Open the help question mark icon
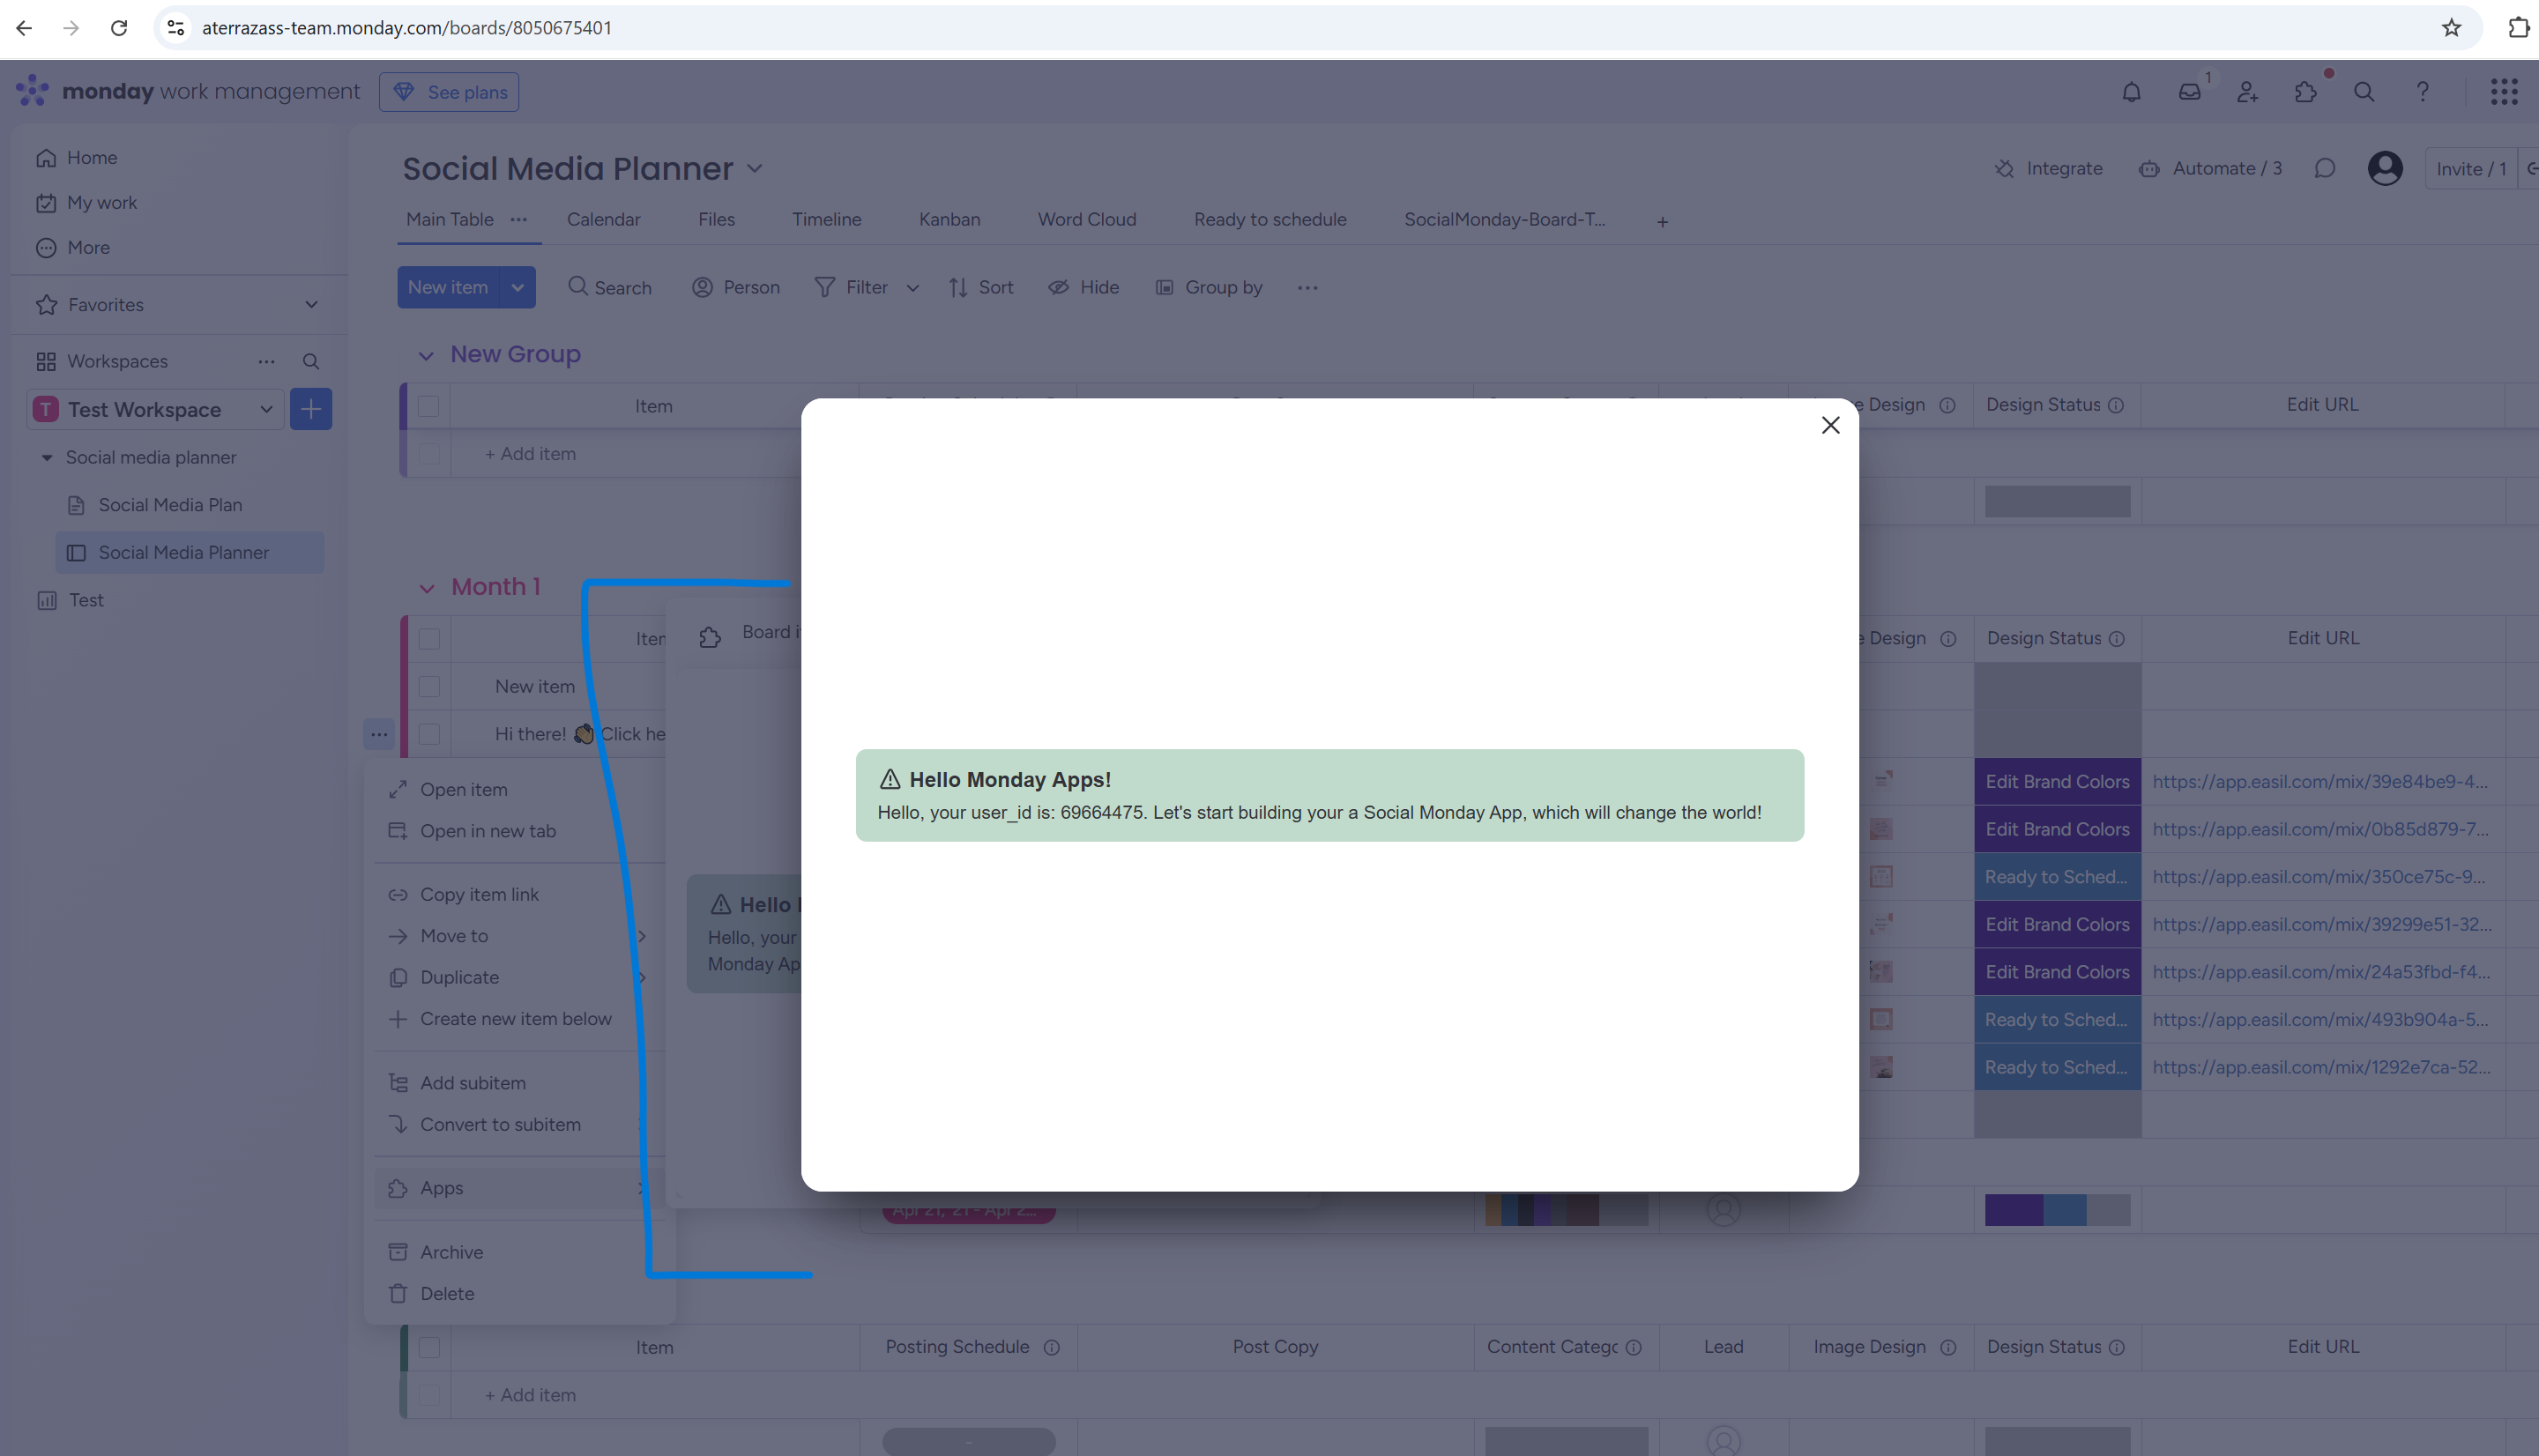The height and width of the screenshot is (1456, 2539). click(2422, 92)
